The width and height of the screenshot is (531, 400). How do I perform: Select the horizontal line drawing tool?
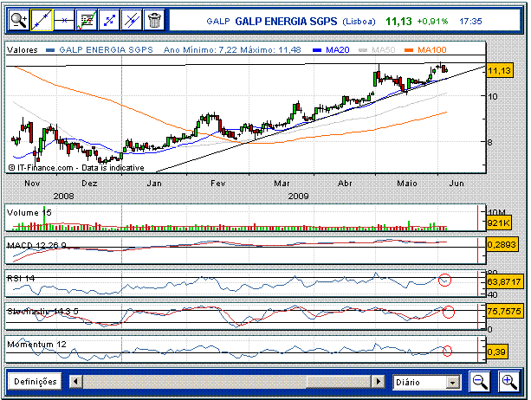pos(64,18)
